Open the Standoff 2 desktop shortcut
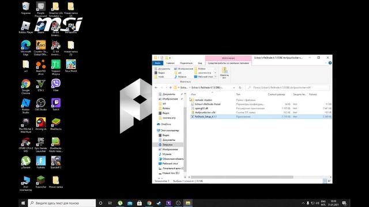369x207 pixels. click(56, 162)
